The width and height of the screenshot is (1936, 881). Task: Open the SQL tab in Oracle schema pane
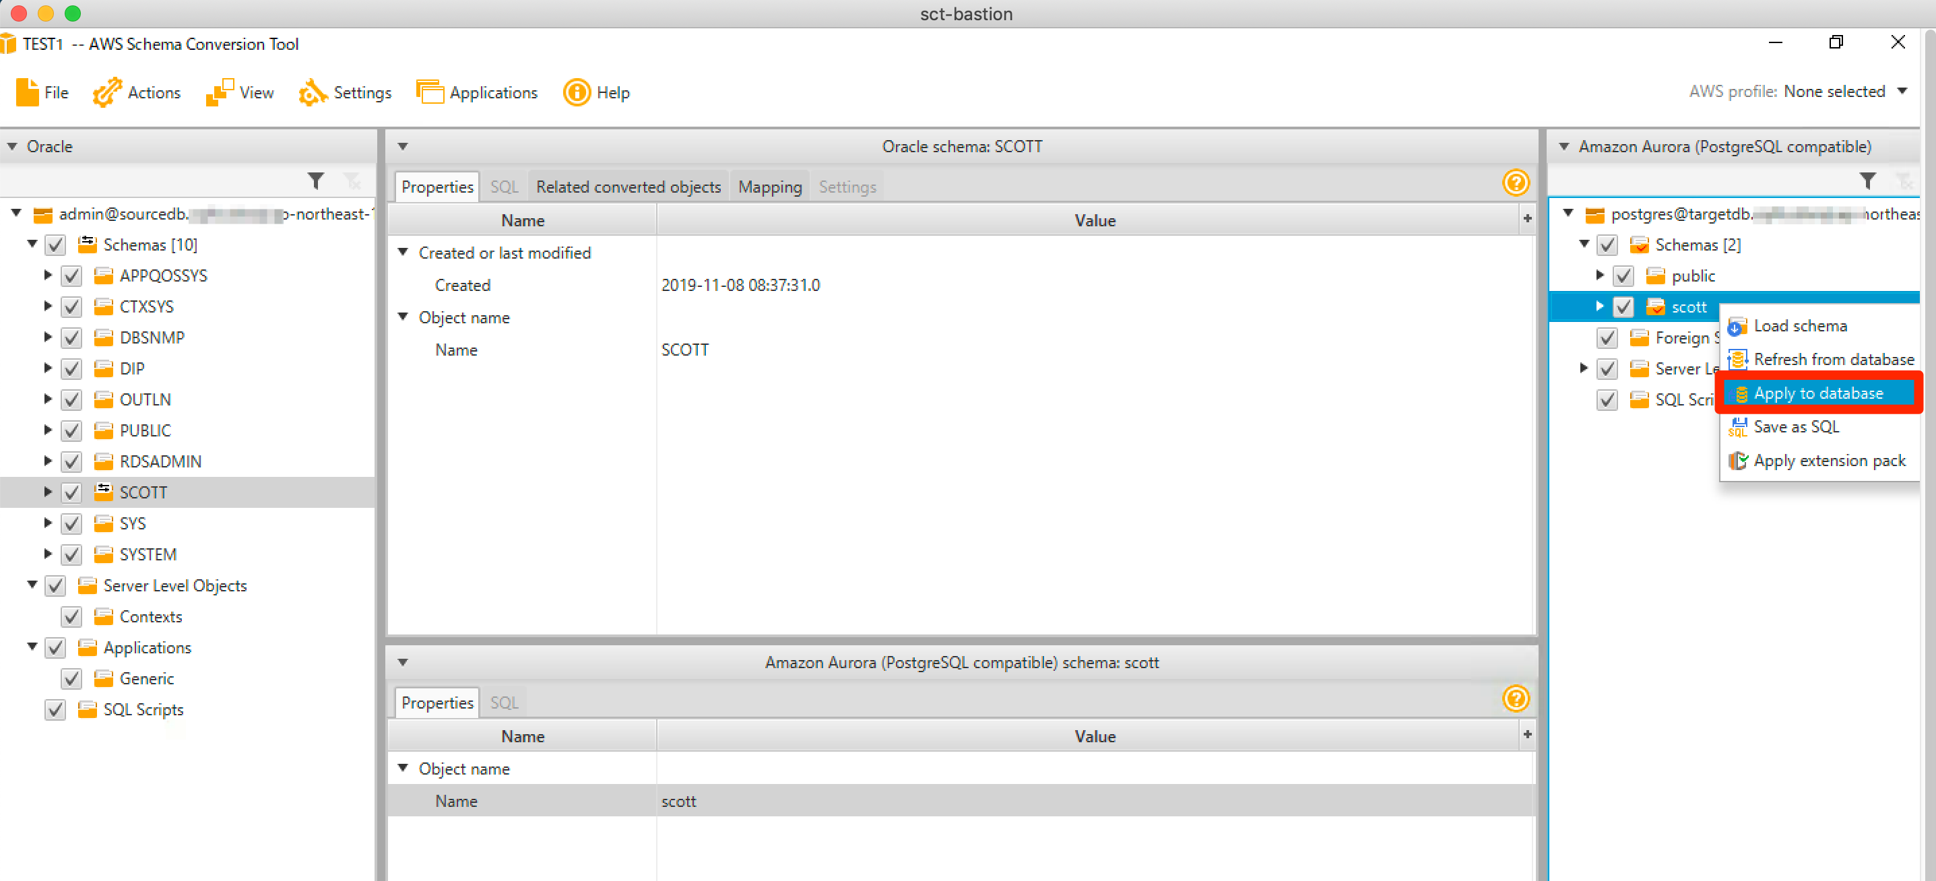(x=505, y=187)
